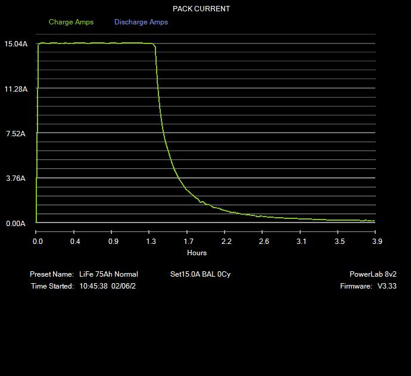Viewport: 411px width, 376px height.
Task: Click the 7.52A y-axis label
Action: pos(15,134)
